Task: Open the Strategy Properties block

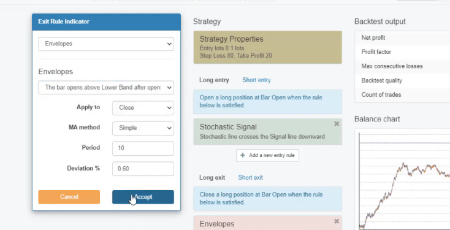Action: point(267,47)
